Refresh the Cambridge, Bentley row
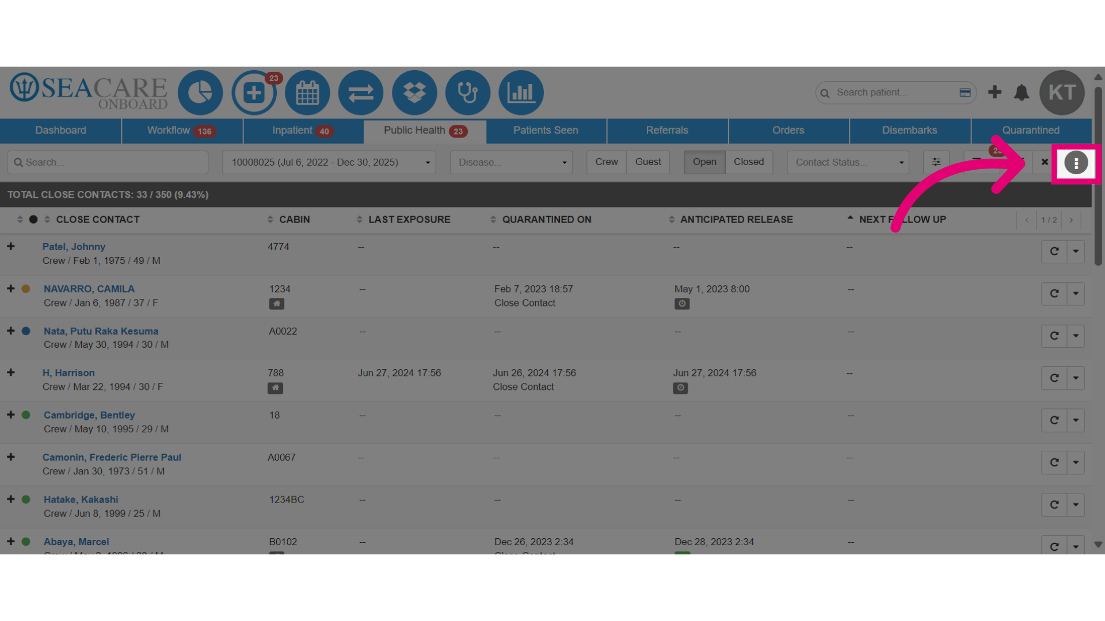The image size is (1105, 621). point(1054,420)
